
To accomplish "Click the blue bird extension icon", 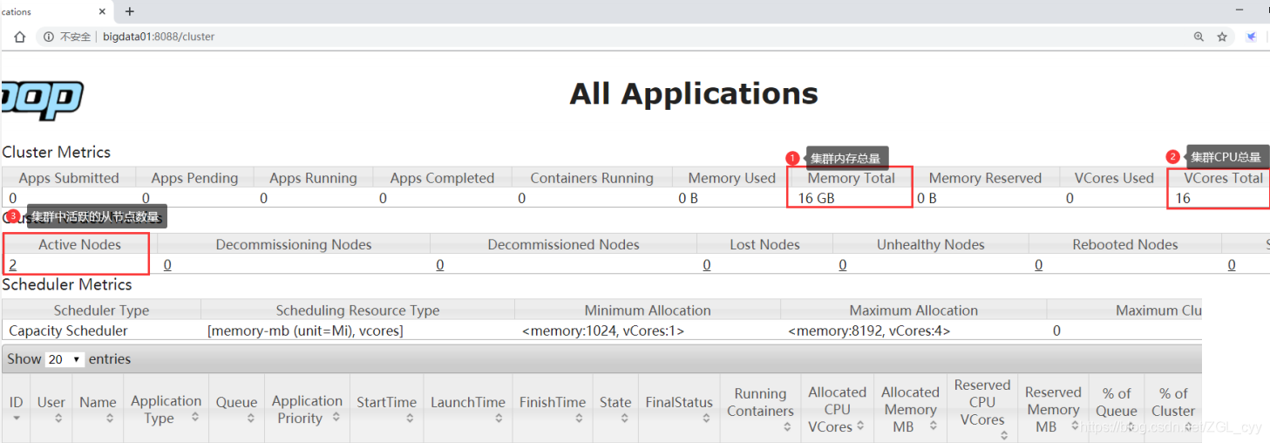I will coord(1252,37).
